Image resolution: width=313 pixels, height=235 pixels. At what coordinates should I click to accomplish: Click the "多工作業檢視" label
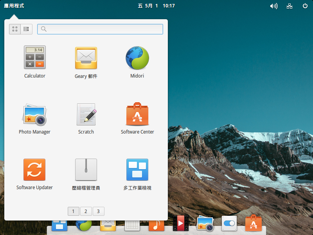click(x=137, y=188)
